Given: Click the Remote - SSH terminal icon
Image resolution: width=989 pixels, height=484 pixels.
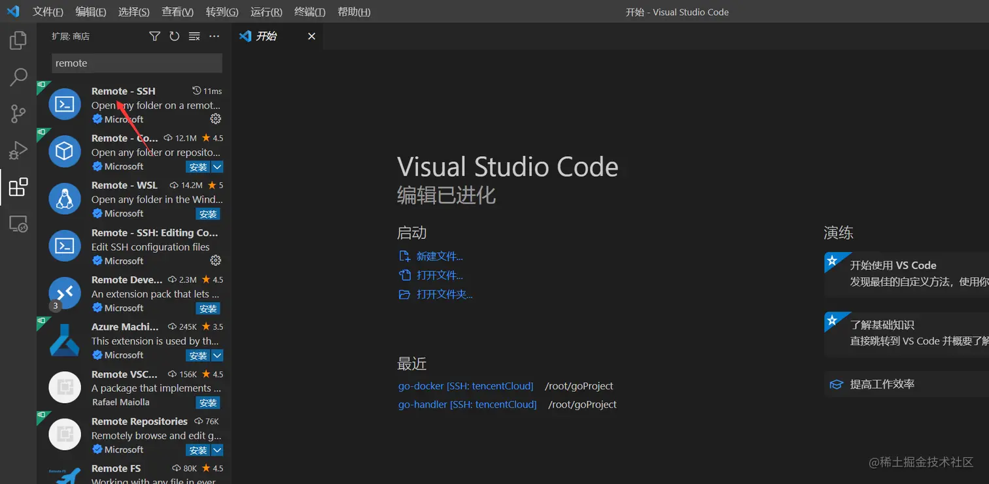Looking at the screenshot, I should pyautogui.click(x=65, y=105).
